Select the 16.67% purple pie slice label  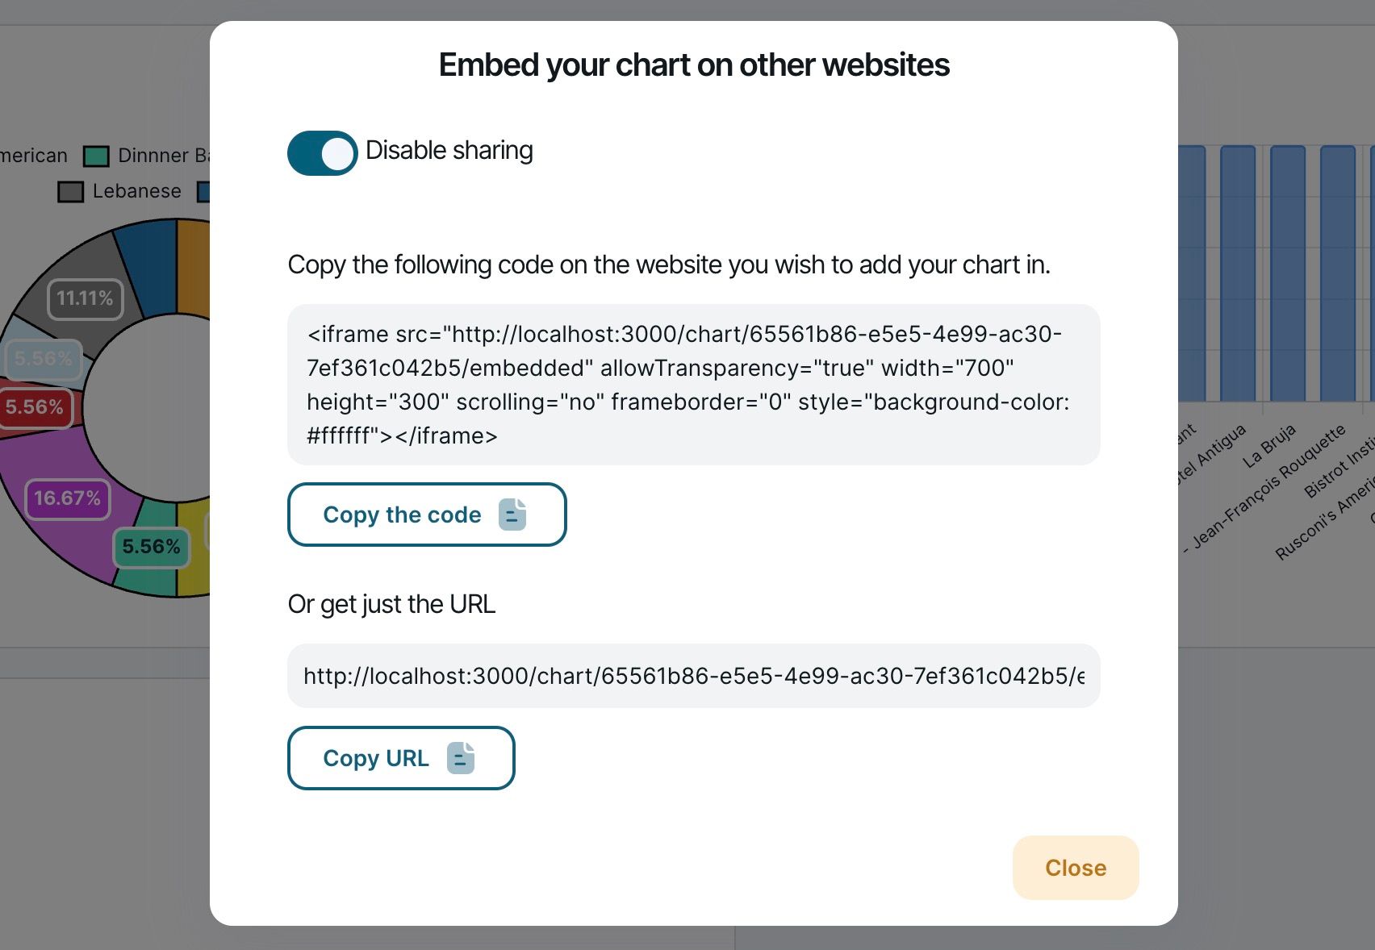click(x=68, y=498)
